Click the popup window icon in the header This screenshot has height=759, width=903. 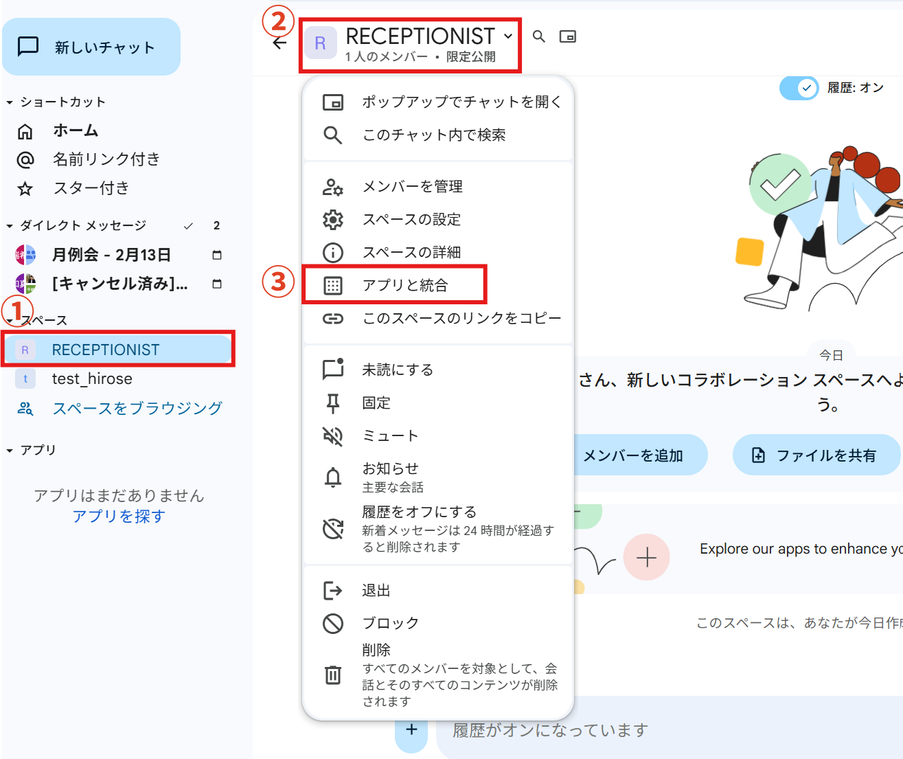coord(567,36)
